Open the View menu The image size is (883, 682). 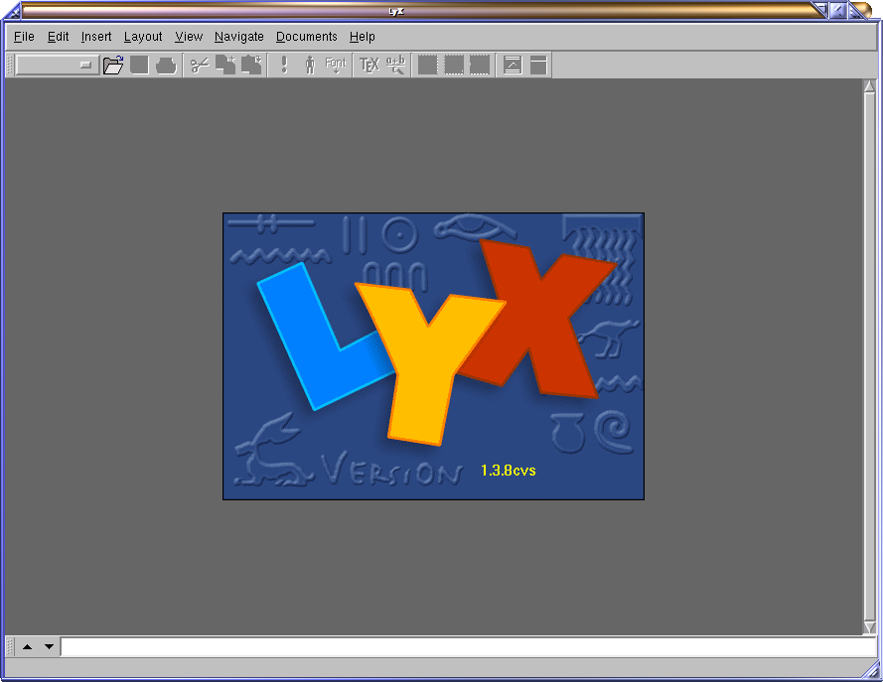coord(189,37)
